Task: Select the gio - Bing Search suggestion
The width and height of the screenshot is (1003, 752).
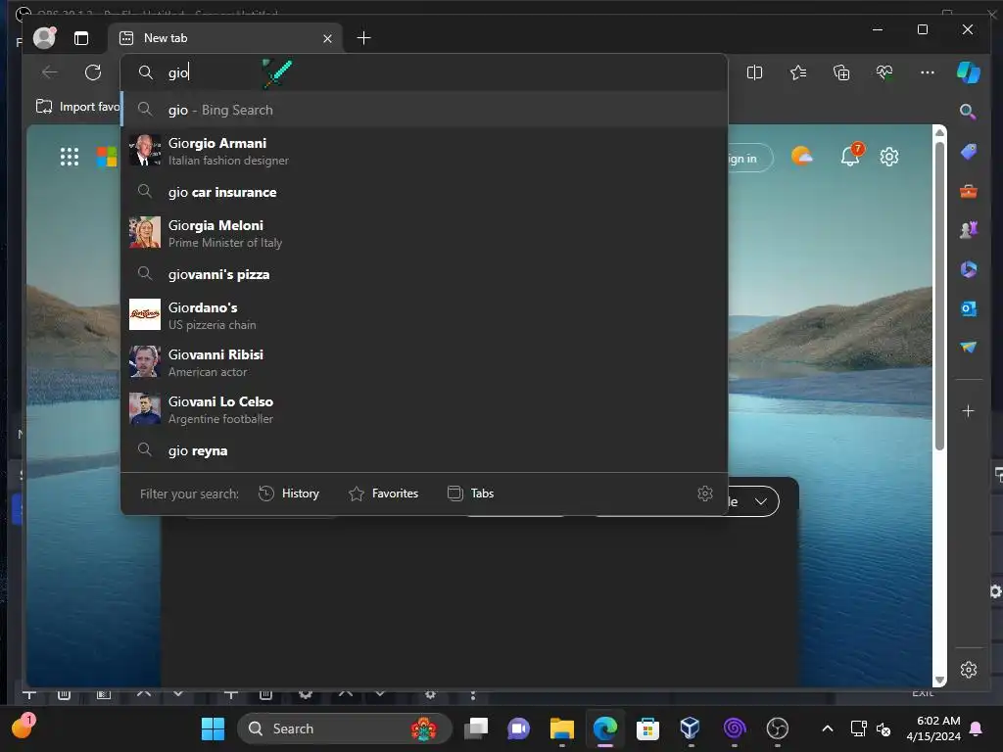Action: pyautogui.click(x=423, y=110)
